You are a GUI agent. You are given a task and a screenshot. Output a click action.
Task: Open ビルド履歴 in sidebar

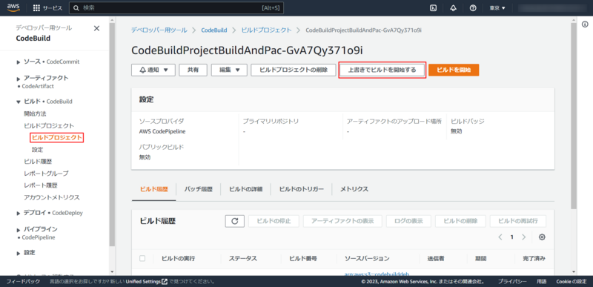point(38,162)
